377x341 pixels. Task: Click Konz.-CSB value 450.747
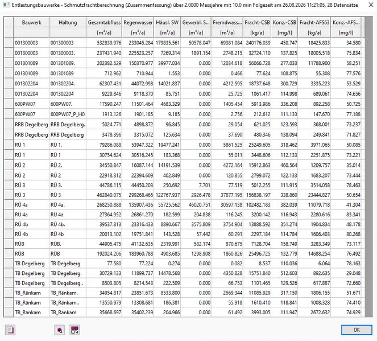coord(284,43)
